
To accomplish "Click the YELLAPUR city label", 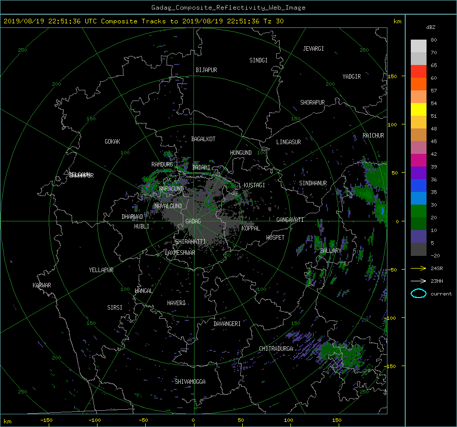I will (x=101, y=270).
